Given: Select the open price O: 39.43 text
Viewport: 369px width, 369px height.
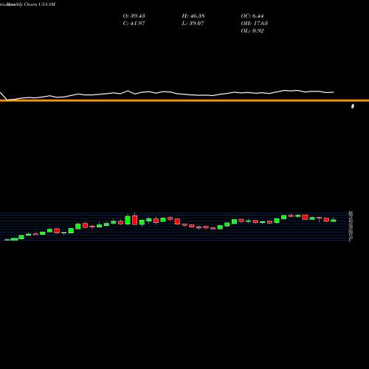Looking at the screenshot, I should pyautogui.click(x=134, y=16).
